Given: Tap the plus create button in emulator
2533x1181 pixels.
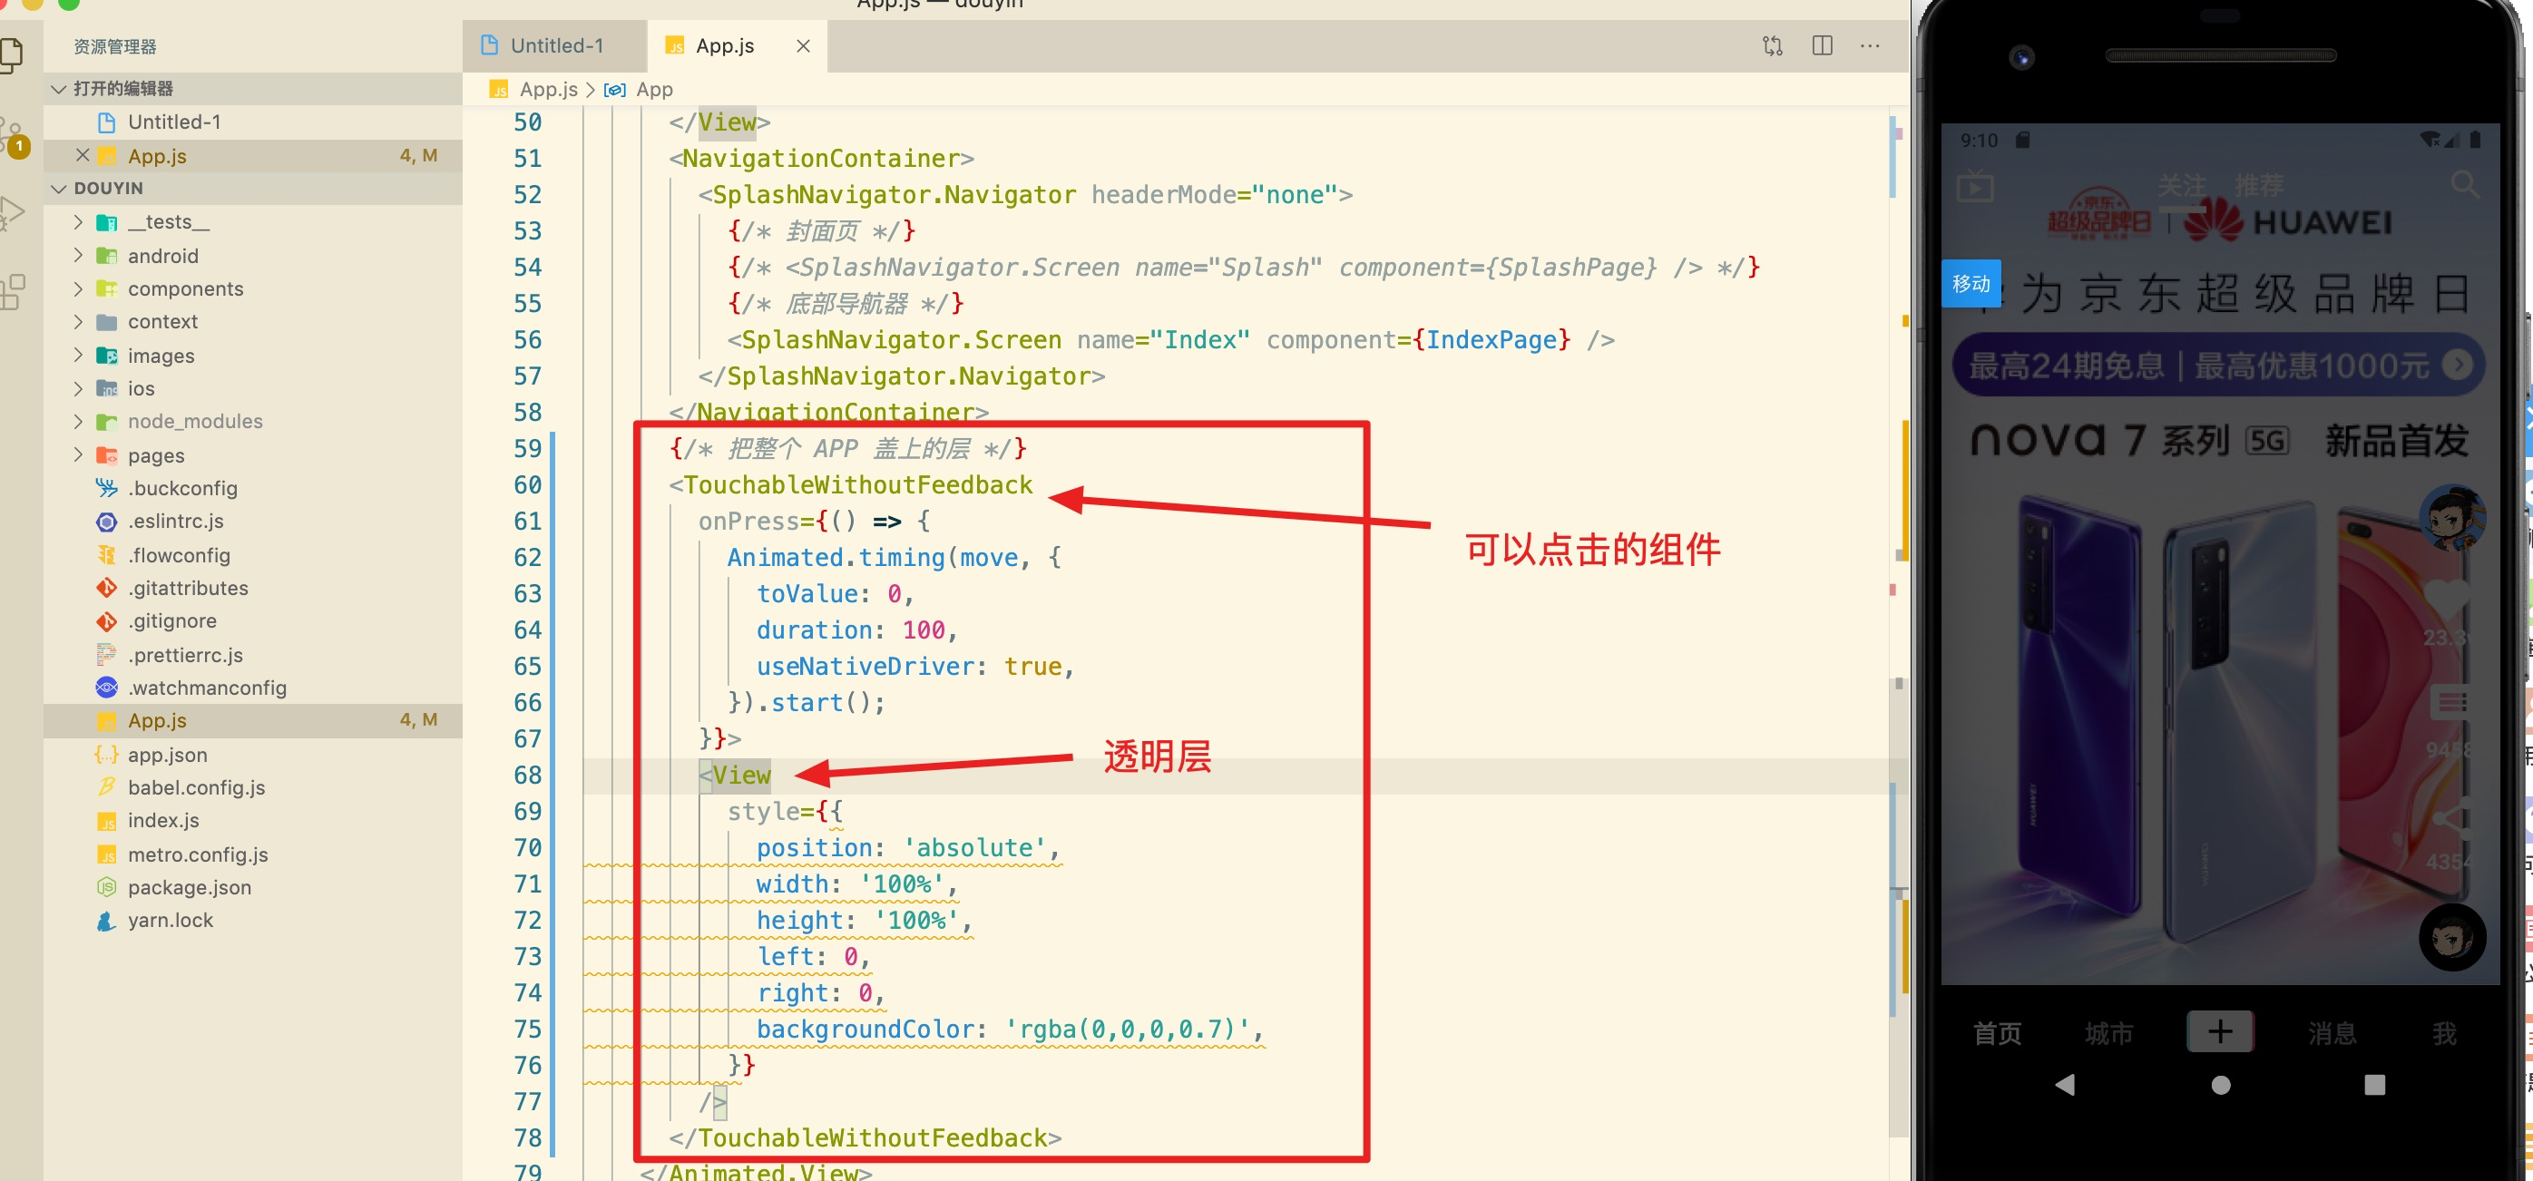Looking at the screenshot, I should point(2220,1031).
